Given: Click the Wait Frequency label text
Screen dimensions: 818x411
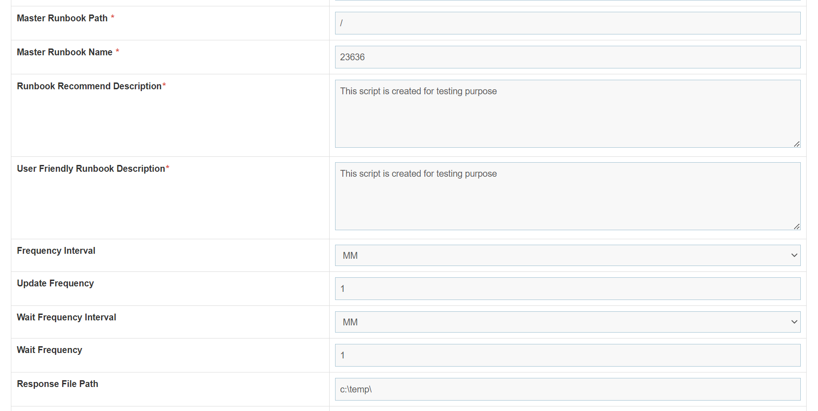Looking at the screenshot, I should (49, 350).
